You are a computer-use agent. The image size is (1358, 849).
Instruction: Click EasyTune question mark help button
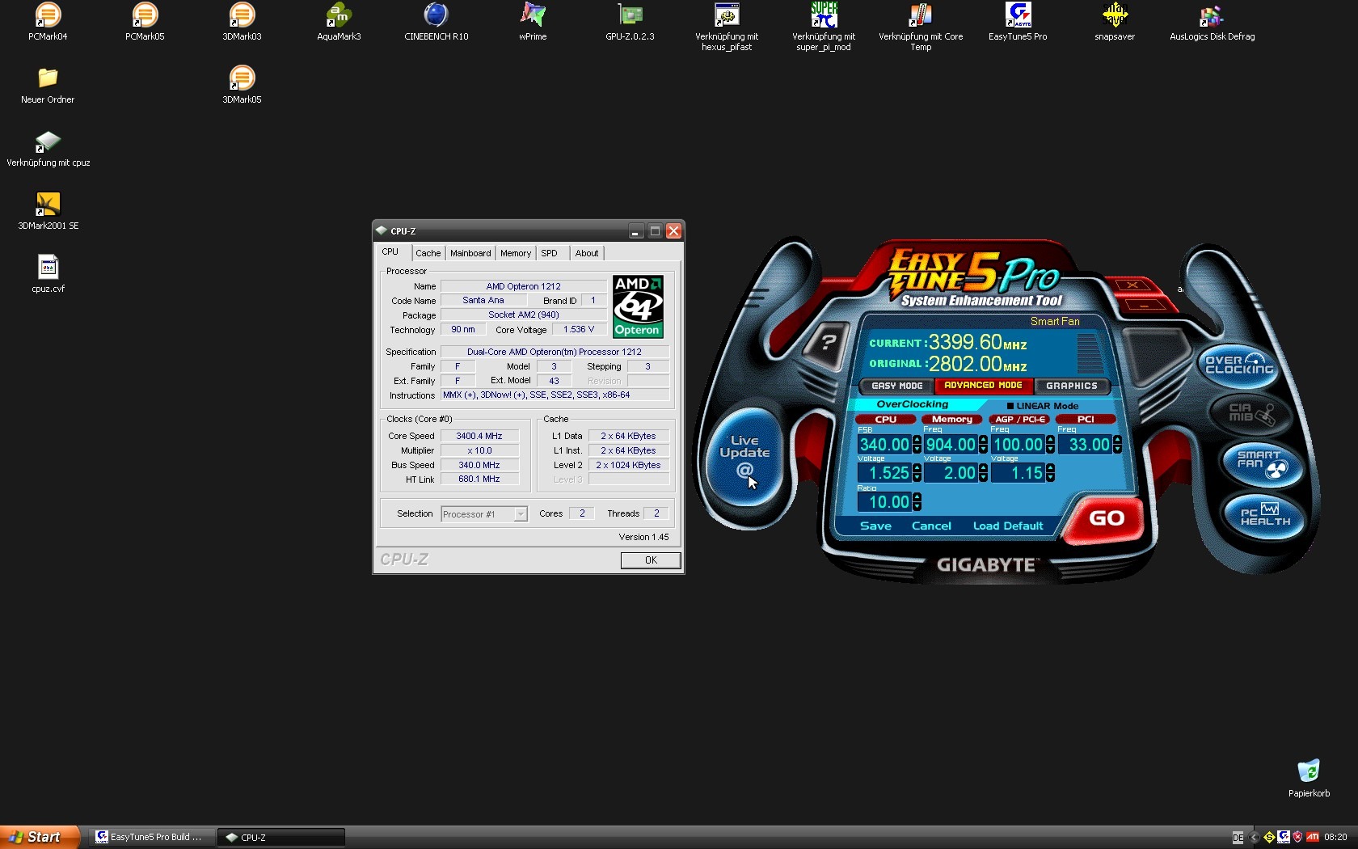828,342
